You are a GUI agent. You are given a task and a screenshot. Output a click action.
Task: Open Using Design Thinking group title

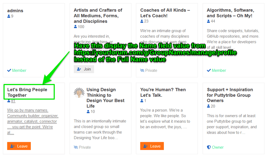[105, 98]
